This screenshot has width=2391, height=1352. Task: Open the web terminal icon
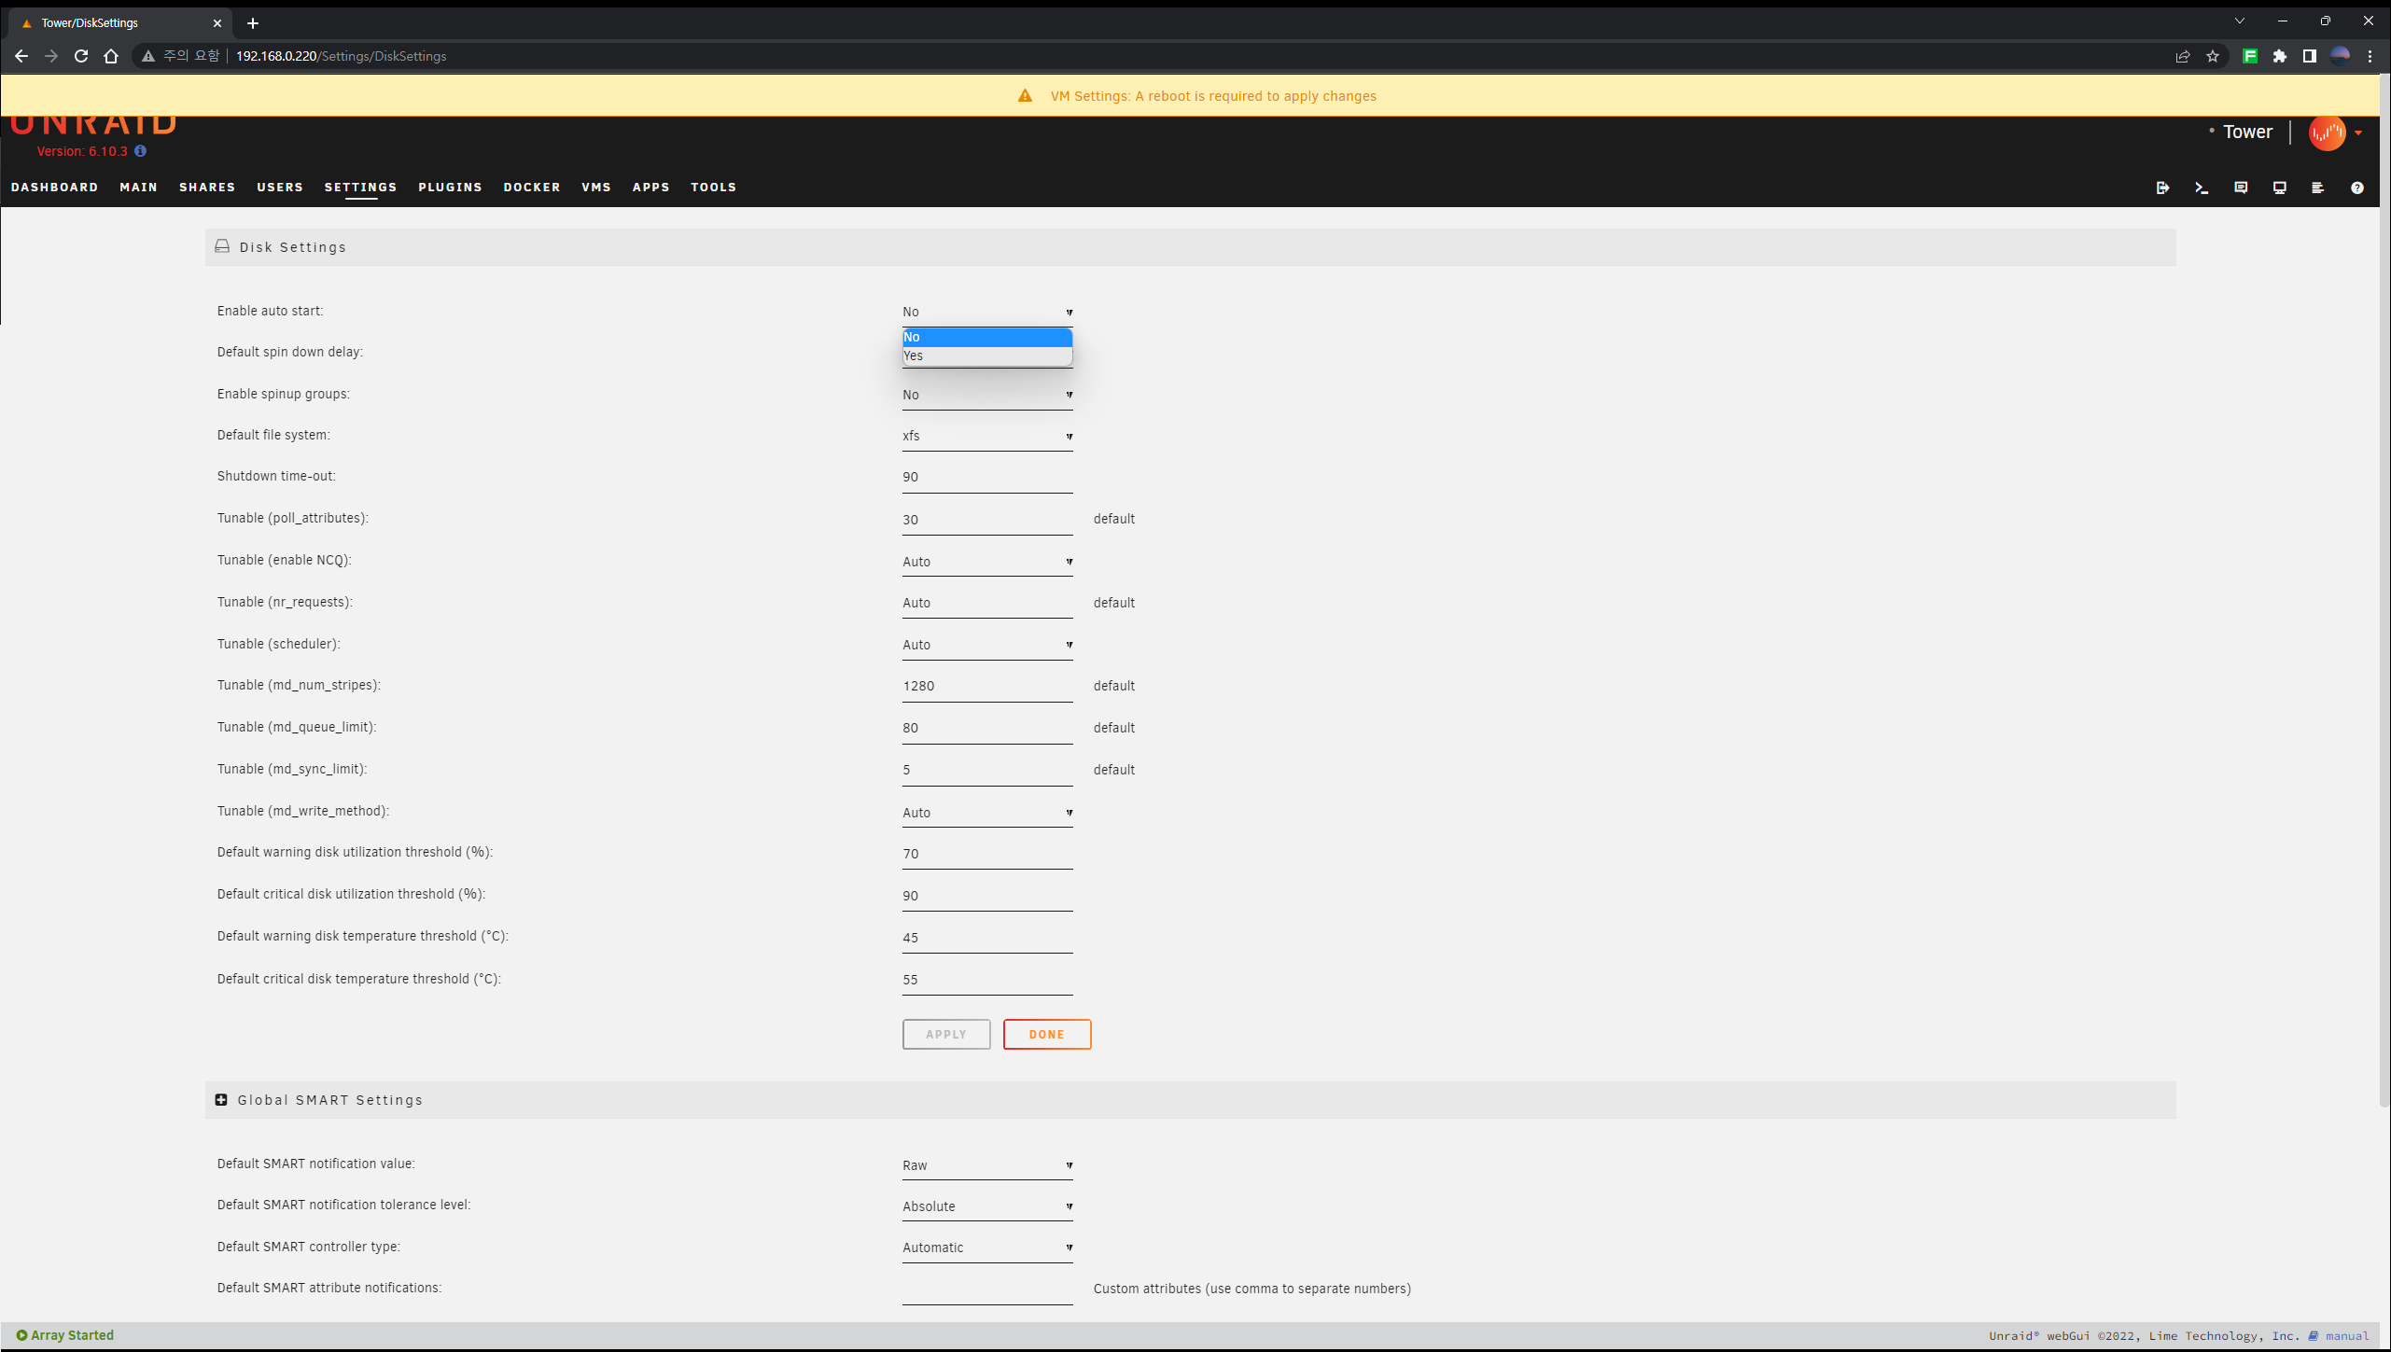(2202, 188)
